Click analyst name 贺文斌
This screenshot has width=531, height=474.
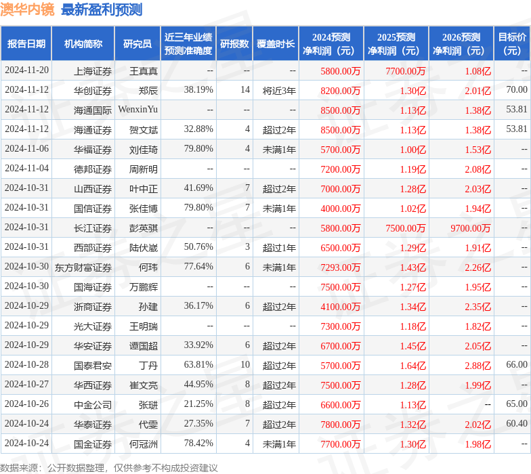(x=144, y=130)
